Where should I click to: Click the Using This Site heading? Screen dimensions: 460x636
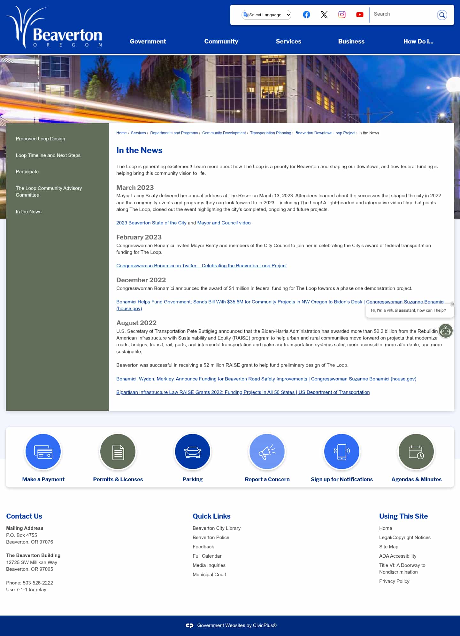[403, 516]
